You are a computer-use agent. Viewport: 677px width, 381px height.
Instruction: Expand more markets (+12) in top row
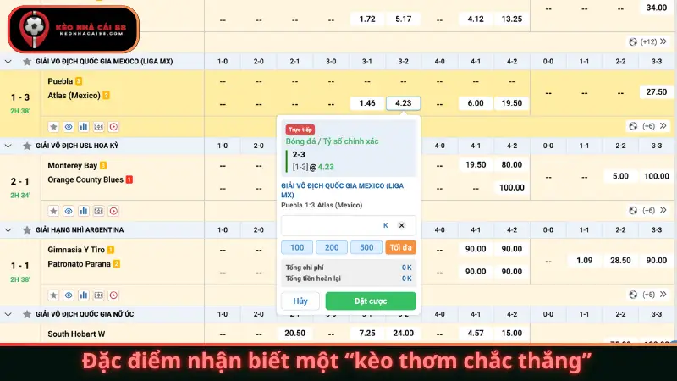648,41
